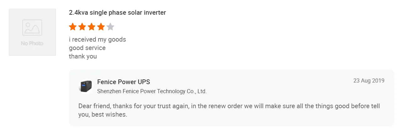Click the first orange rating star
This screenshot has height=131, width=412.
tap(73, 27)
